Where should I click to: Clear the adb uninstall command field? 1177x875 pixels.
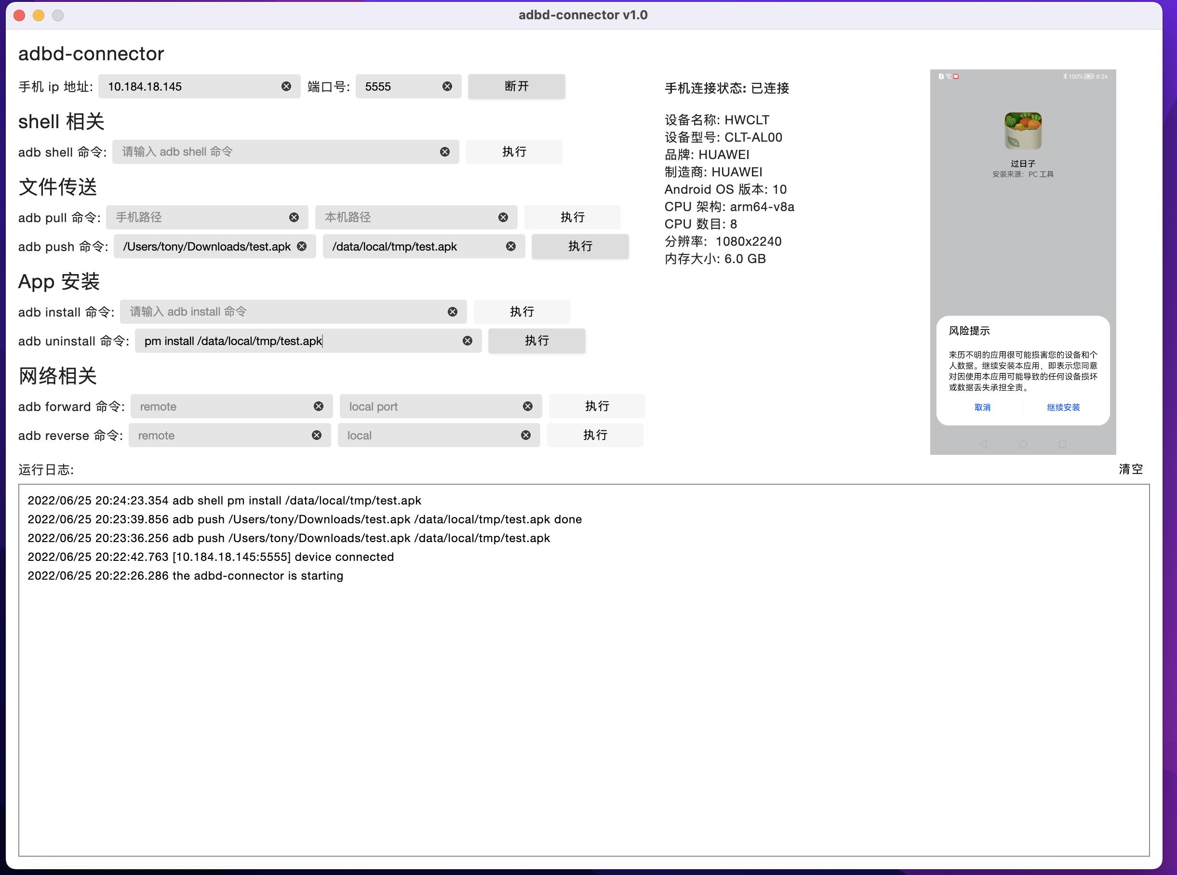coord(467,341)
